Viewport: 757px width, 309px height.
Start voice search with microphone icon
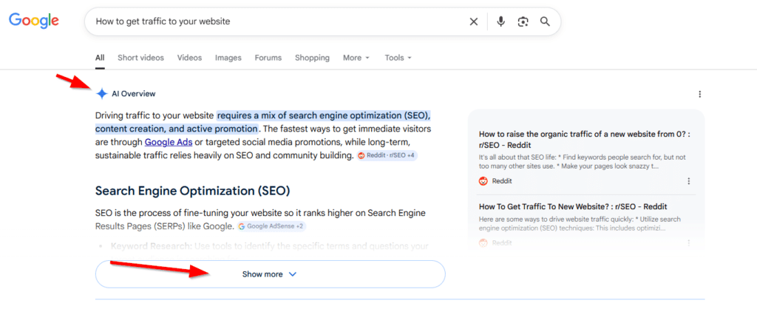[x=500, y=21]
